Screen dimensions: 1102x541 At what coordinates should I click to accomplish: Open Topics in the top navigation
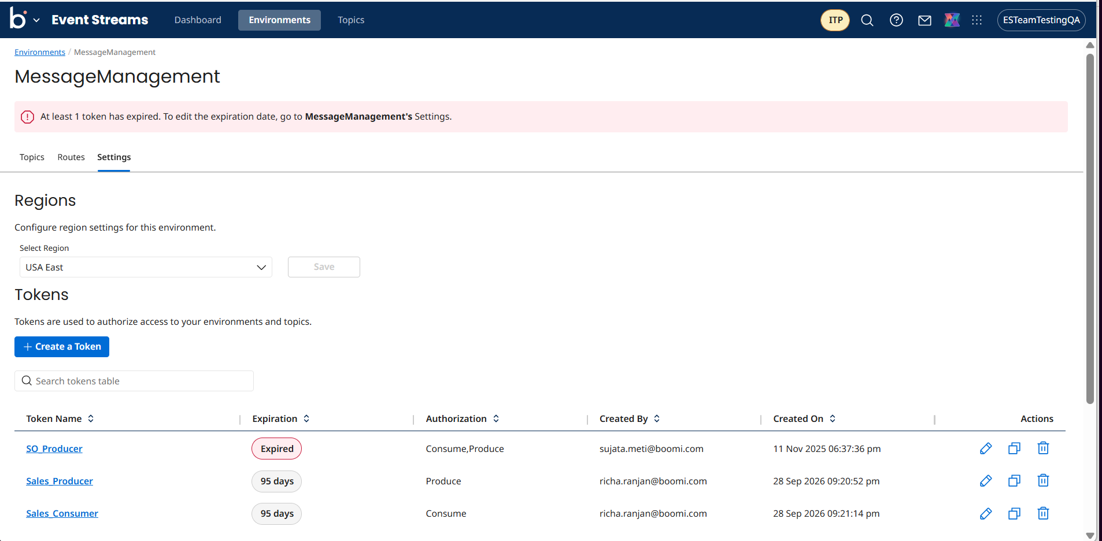pos(351,20)
